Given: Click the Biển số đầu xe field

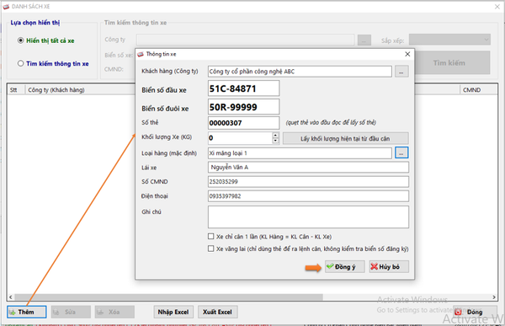Looking at the screenshot, I should point(243,88).
